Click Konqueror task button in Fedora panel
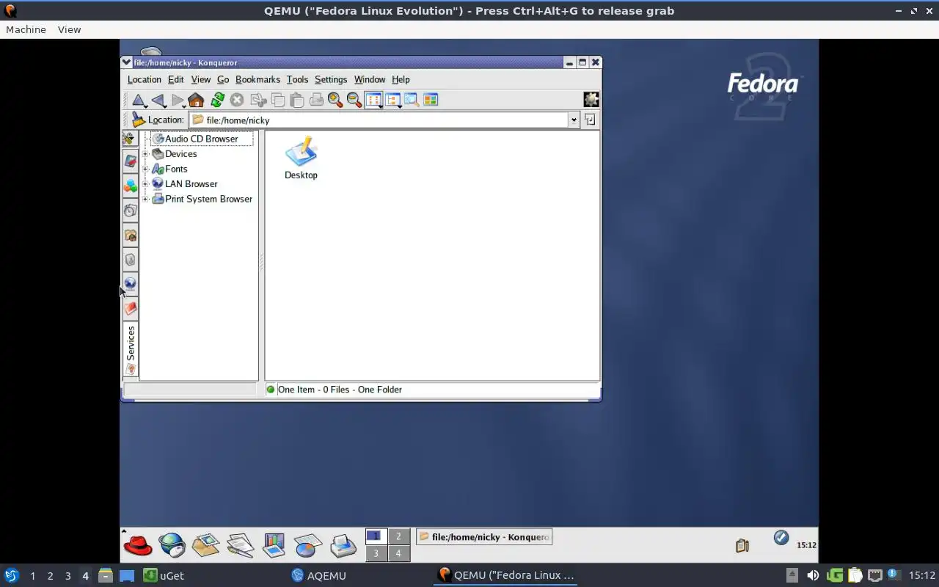 (484, 537)
